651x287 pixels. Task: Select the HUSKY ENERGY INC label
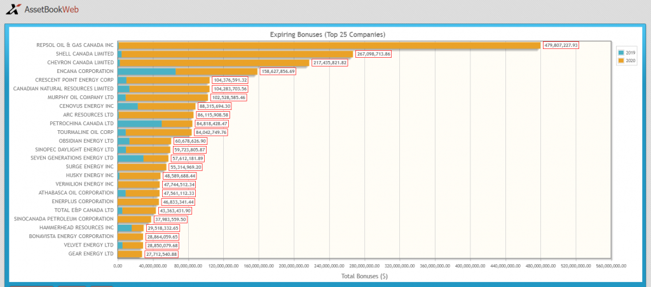click(88, 175)
